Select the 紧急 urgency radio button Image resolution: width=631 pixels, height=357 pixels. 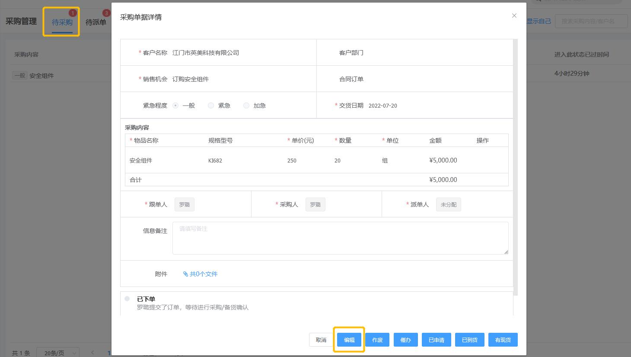(x=211, y=105)
